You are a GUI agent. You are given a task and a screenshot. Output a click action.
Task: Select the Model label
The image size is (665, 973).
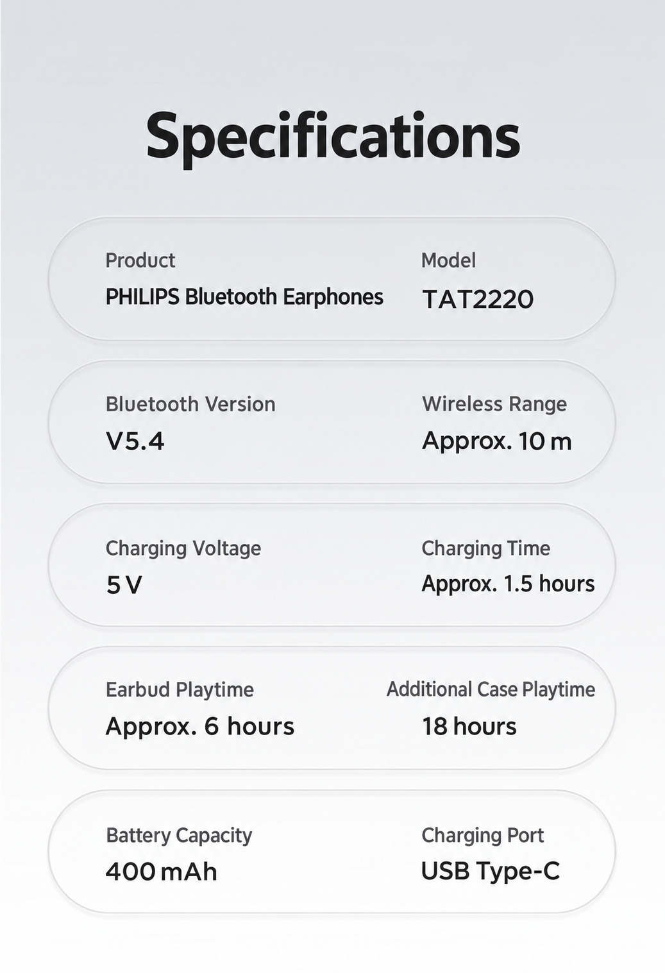(448, 260)
